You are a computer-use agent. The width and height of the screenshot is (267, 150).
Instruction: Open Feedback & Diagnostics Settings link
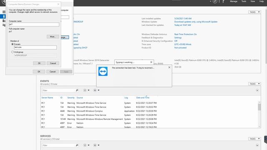pyautogui.click(x=178, y=38)
